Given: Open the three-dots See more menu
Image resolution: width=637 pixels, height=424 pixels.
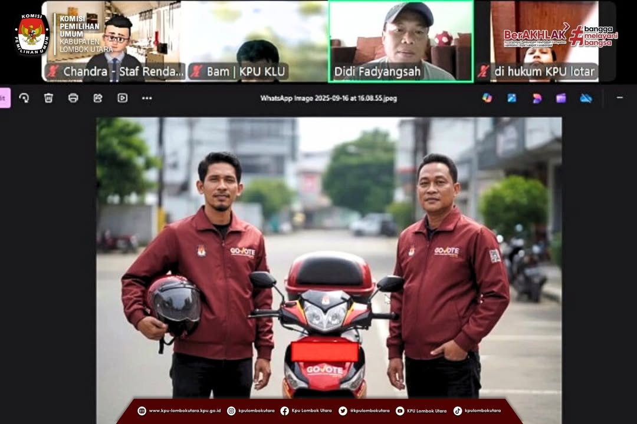Looking at the screenshot, I should point(147,98).
